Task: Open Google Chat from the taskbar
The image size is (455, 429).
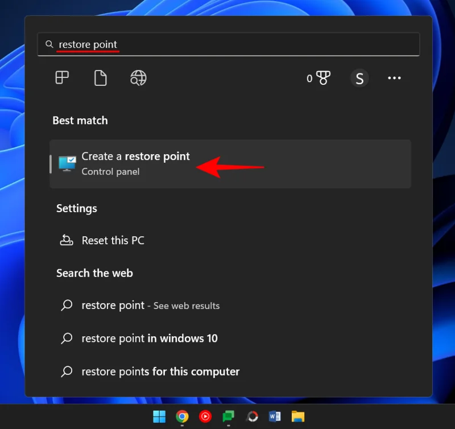Action: [229, 416]
